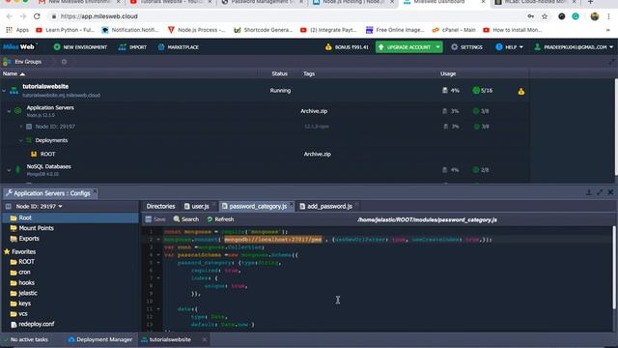This screenshot has height=348, width=618.
Task: Click the Status column header
Action: coord(279,73)
